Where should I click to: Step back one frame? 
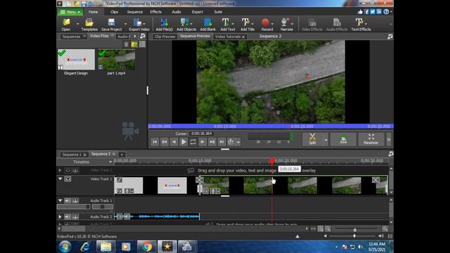[x=174, y=142]
